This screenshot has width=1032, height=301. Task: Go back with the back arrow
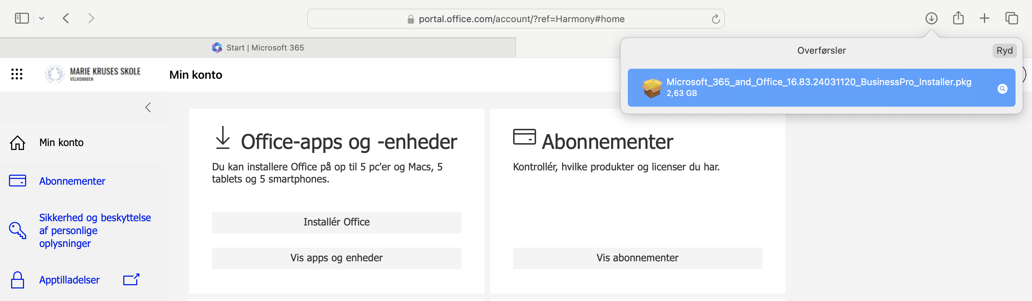click(x=66, y=18)
